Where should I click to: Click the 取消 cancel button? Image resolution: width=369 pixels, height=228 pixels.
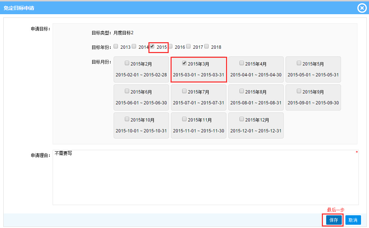coord(353,220)
